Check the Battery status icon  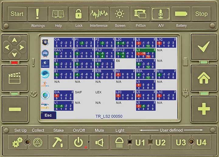pyautogui.click(x=181, y=14)
